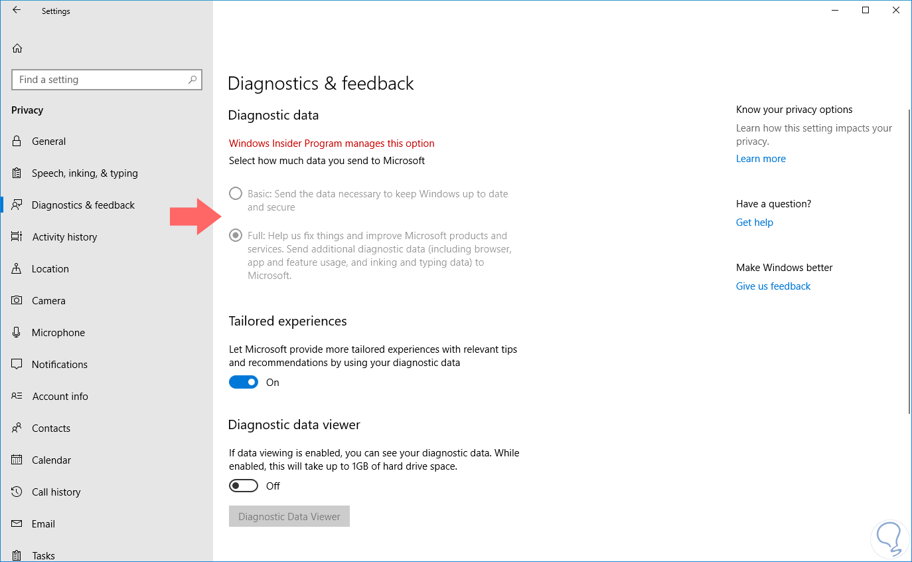The width and height of the screenshot is (912, 562).
Task: Click the Camera icon in the sidebar
Action: 17,300
